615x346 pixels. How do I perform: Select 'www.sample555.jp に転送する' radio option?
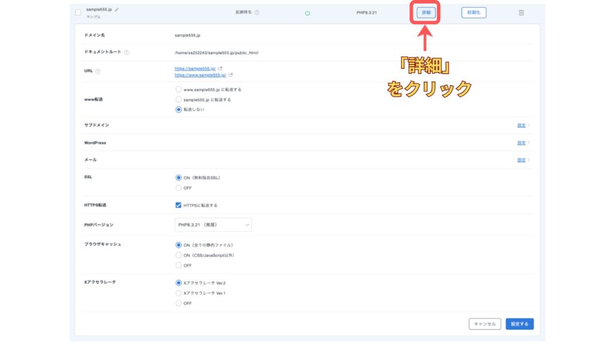point(178,90)
